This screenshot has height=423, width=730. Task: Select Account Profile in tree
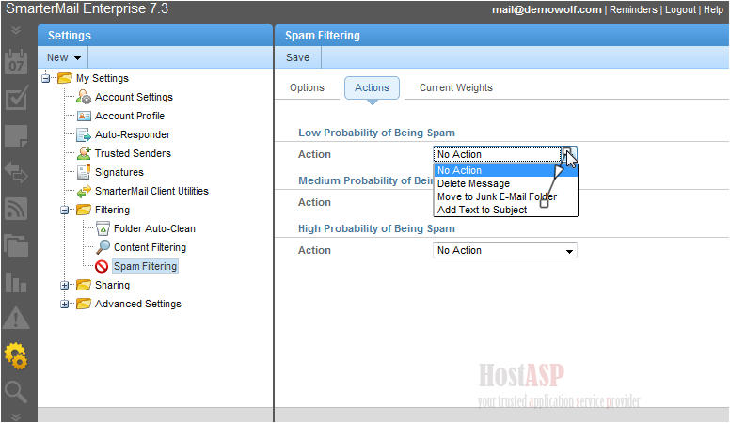pos(130,116)
